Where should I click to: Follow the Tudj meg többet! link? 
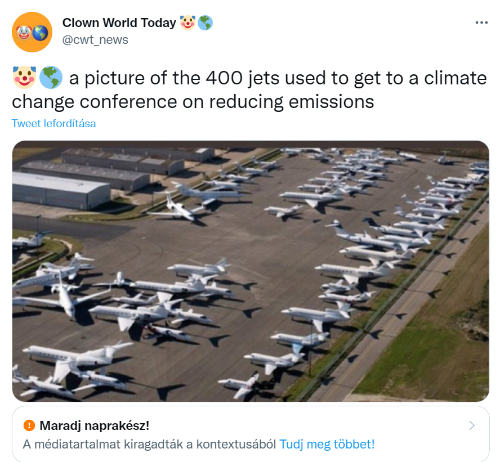327,444
